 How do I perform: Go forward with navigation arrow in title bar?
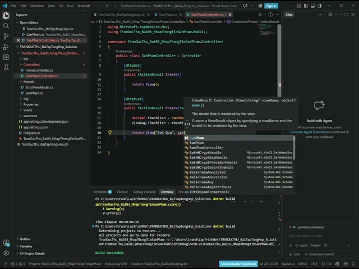114,6
